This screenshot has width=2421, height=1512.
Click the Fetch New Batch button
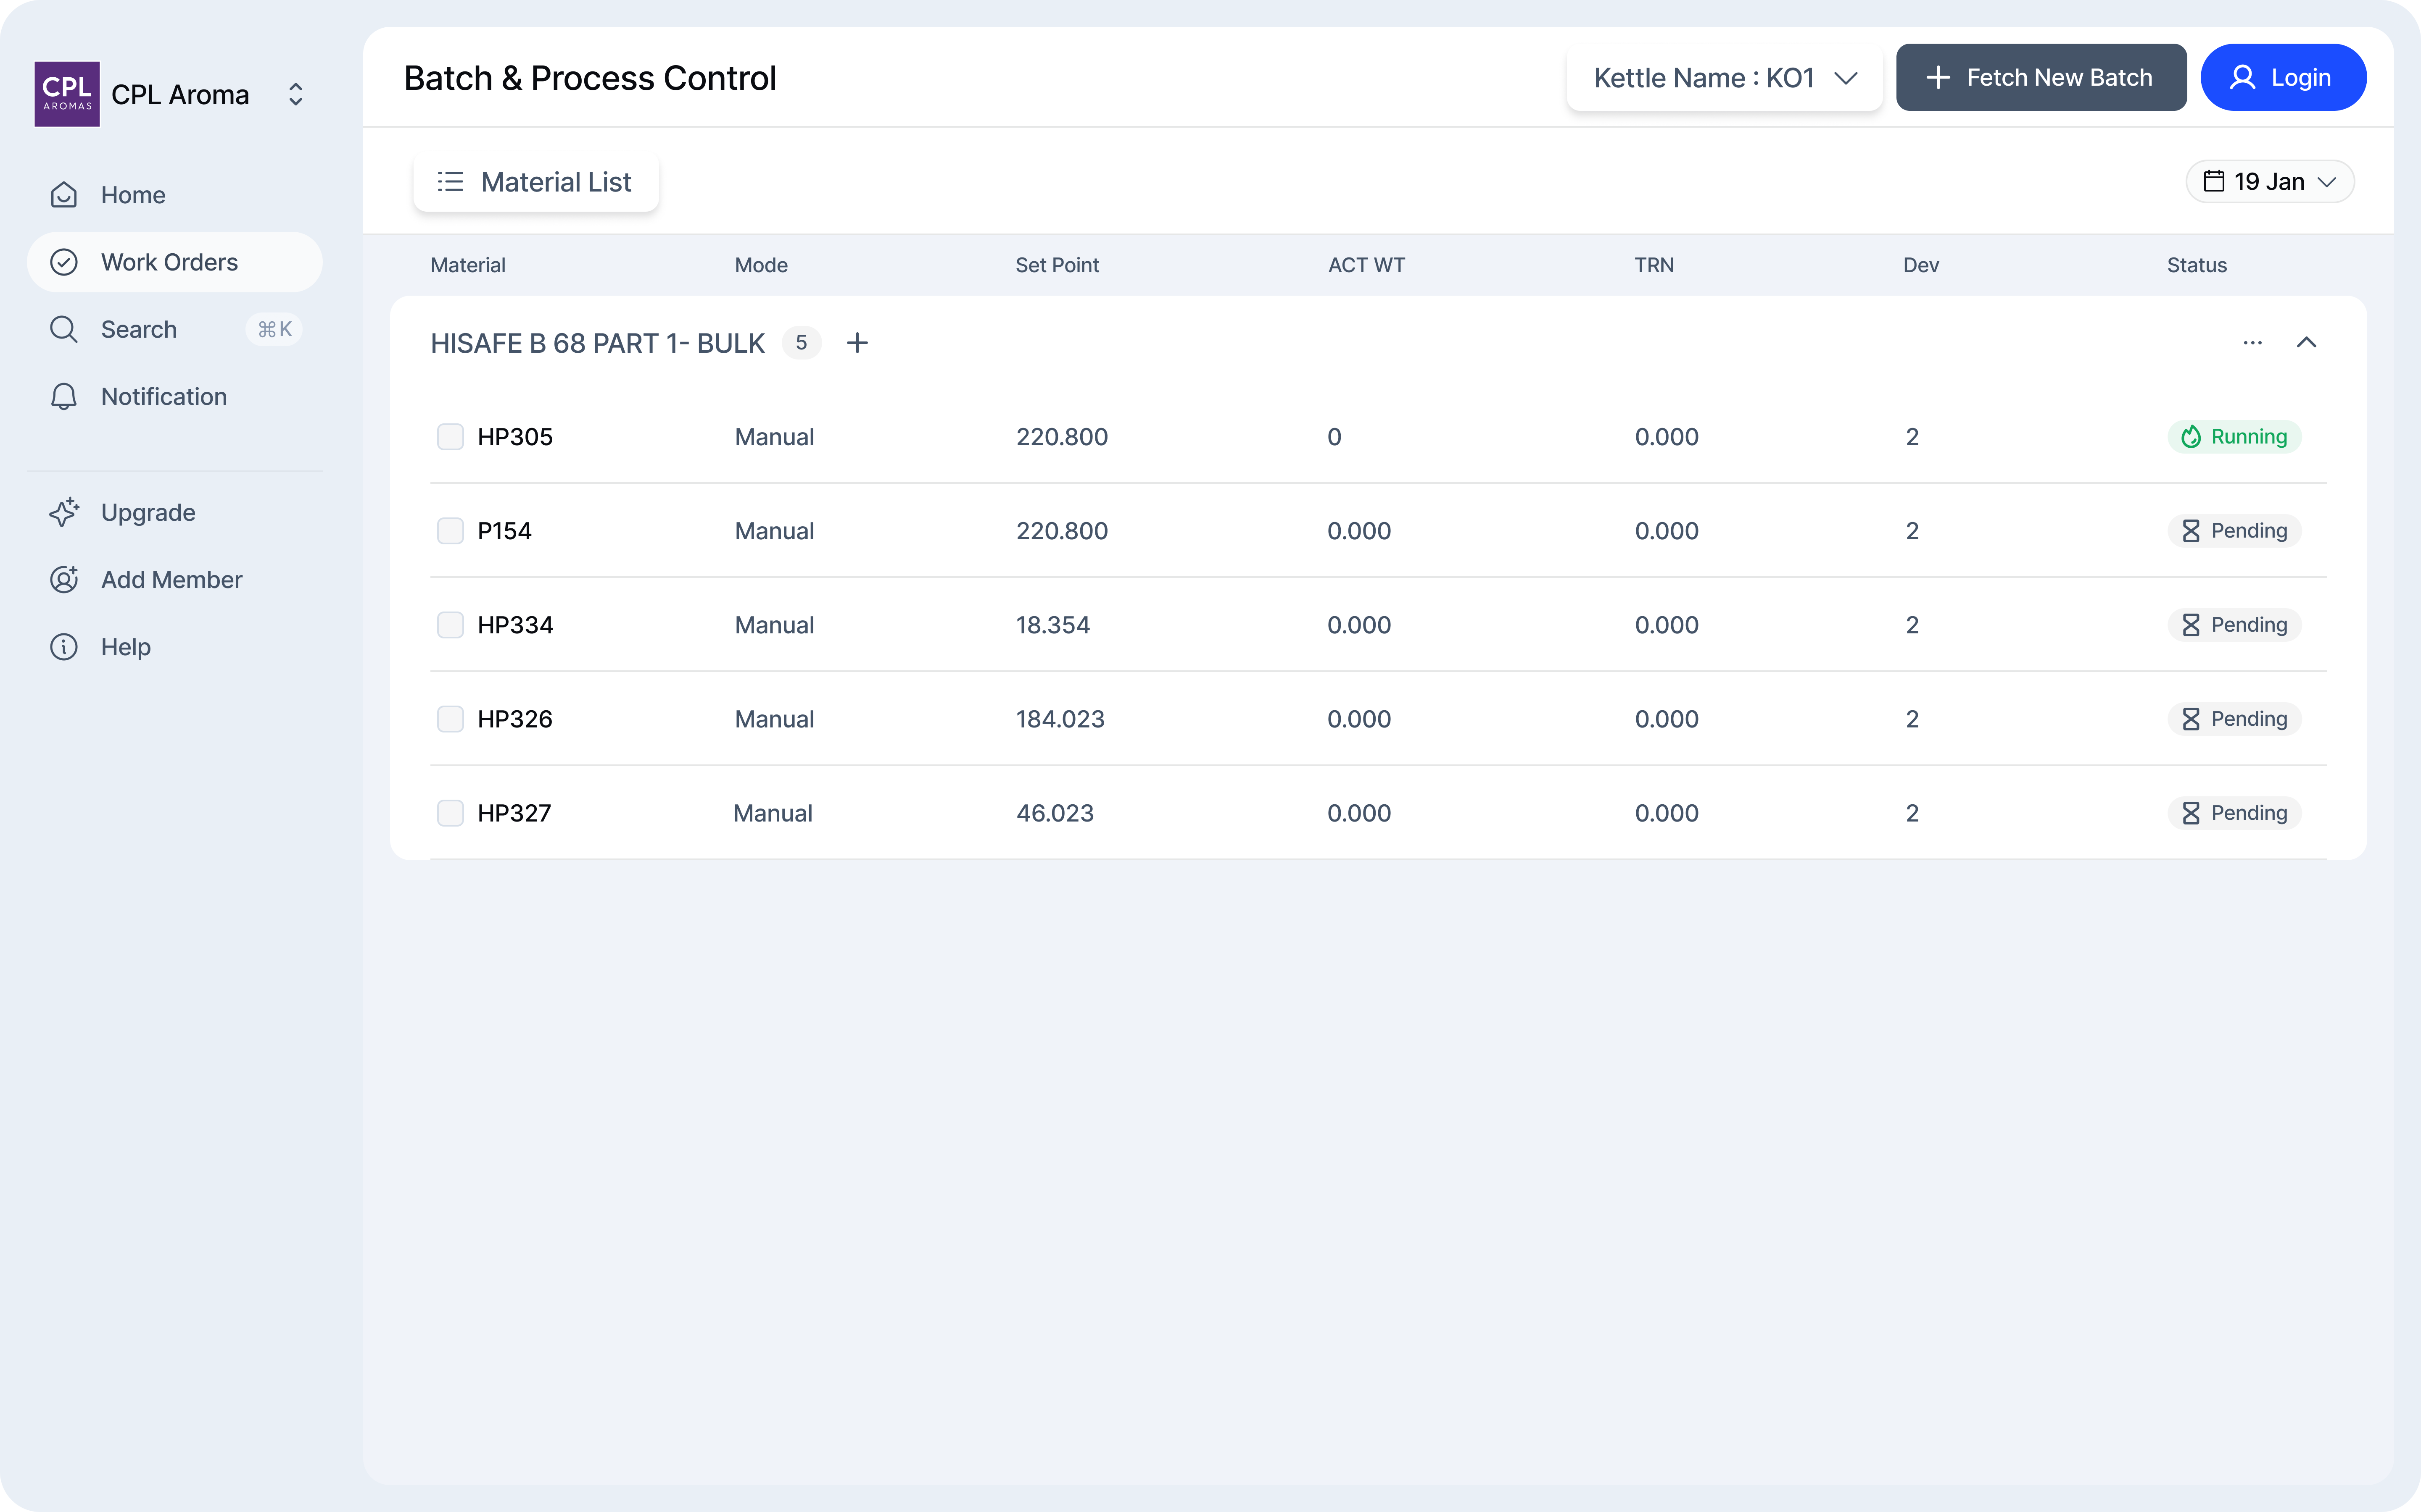(x=2041, y=77)
